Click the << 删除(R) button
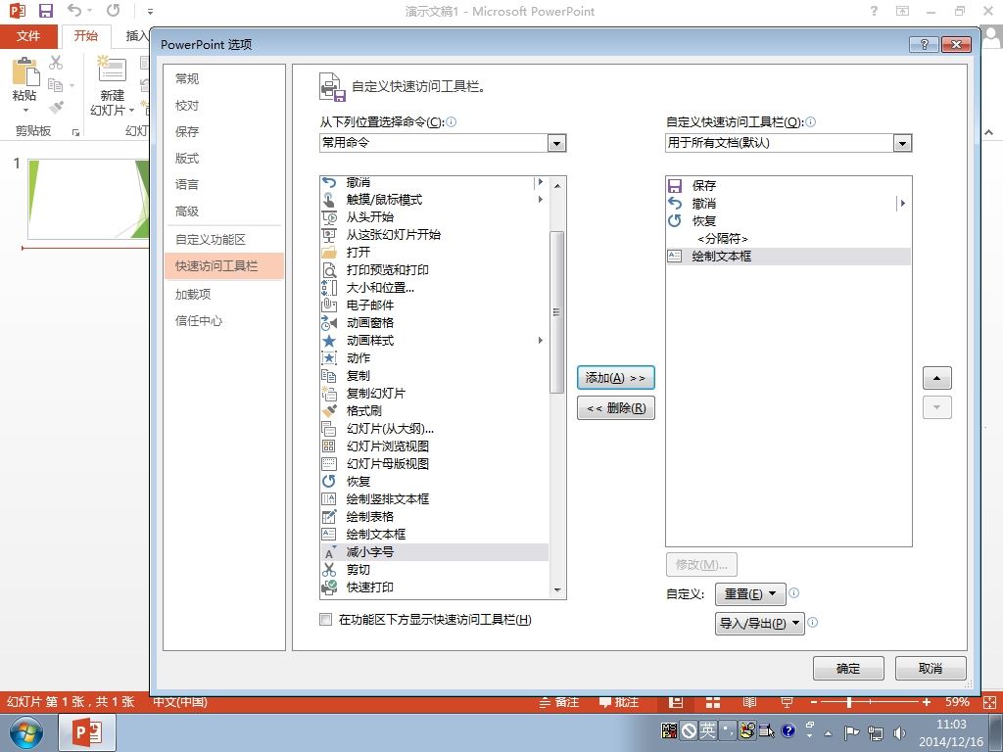 coord(615,408)
